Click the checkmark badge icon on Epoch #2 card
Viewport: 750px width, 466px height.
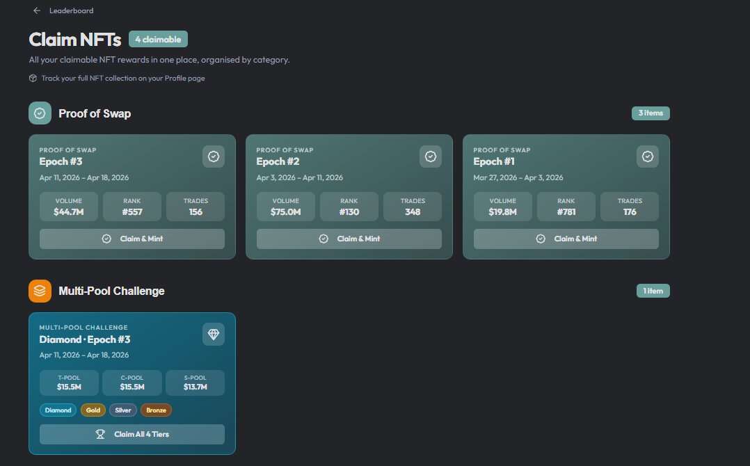point(431,156)
